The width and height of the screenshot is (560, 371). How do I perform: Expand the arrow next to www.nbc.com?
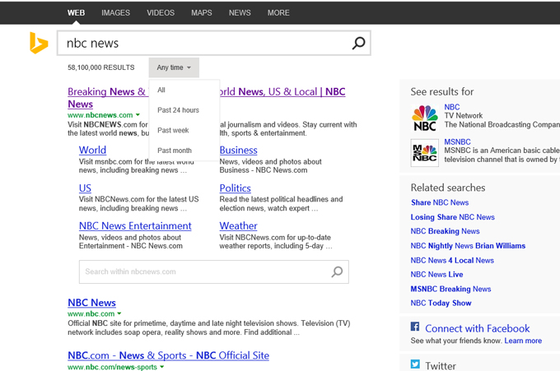[x=119, y=313]
